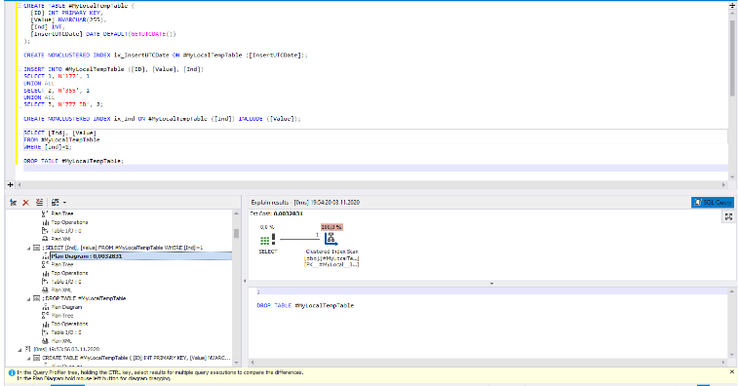This screenshot has width=739, height=386.
Task: Click the SELECT [Ind], [Value] line in editor
Action: click(59, 133)
